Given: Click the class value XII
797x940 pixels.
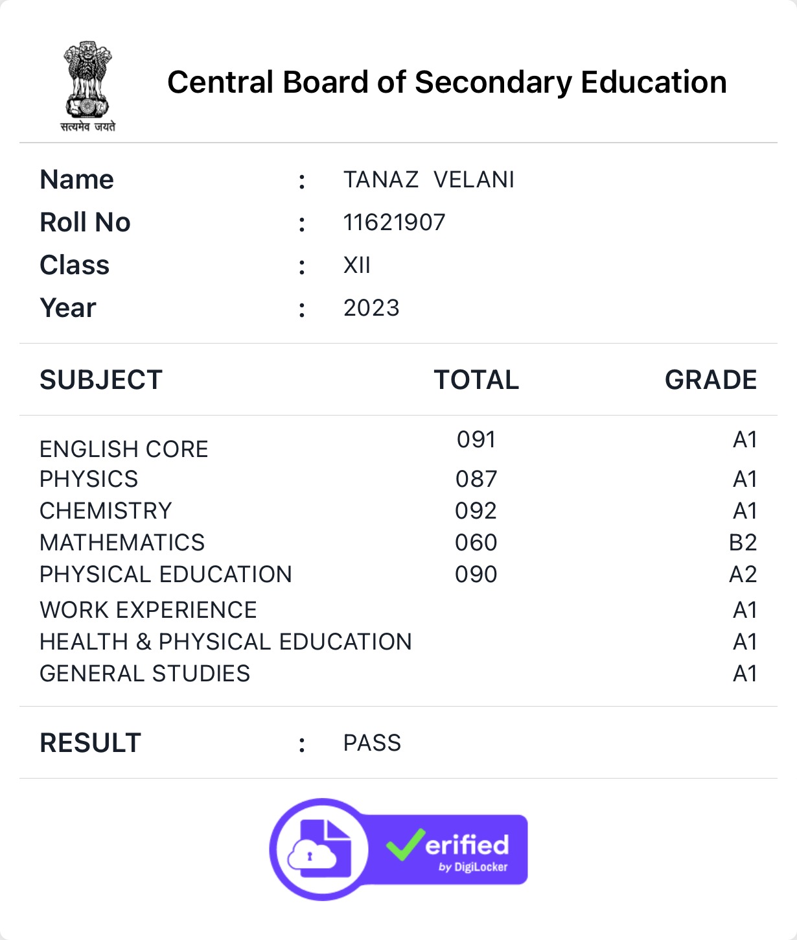Looking at the screenshot, I should tap(357, 265).
